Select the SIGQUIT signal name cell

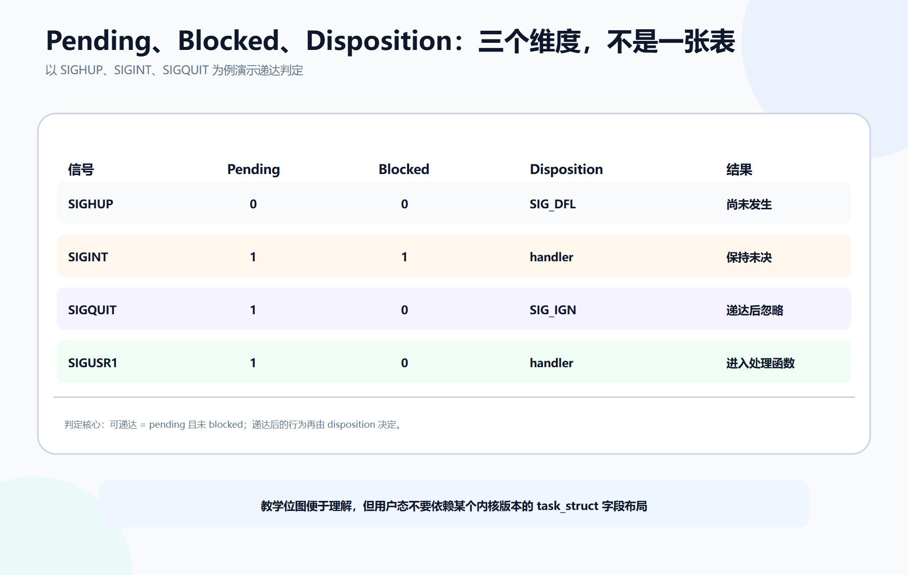coord(92,310)
